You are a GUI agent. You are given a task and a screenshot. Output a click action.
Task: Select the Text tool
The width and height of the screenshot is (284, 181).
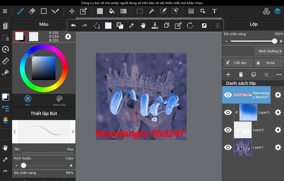point(214,11)
